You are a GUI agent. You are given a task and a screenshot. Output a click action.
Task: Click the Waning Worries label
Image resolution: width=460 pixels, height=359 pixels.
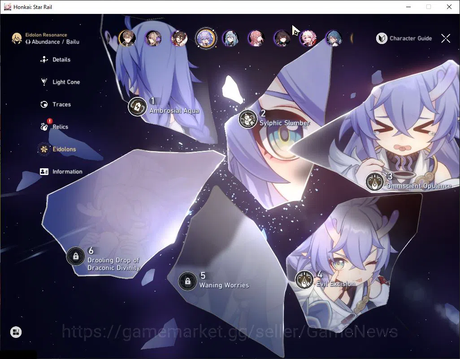coord(224,285)
